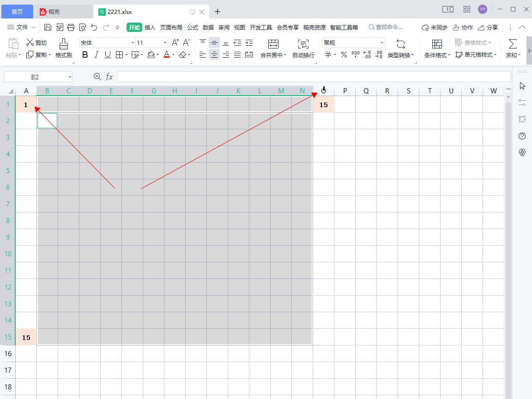The width and height of the screenshot is (532, 399).
Task: Align text to top
Action: tap(203, 42)
